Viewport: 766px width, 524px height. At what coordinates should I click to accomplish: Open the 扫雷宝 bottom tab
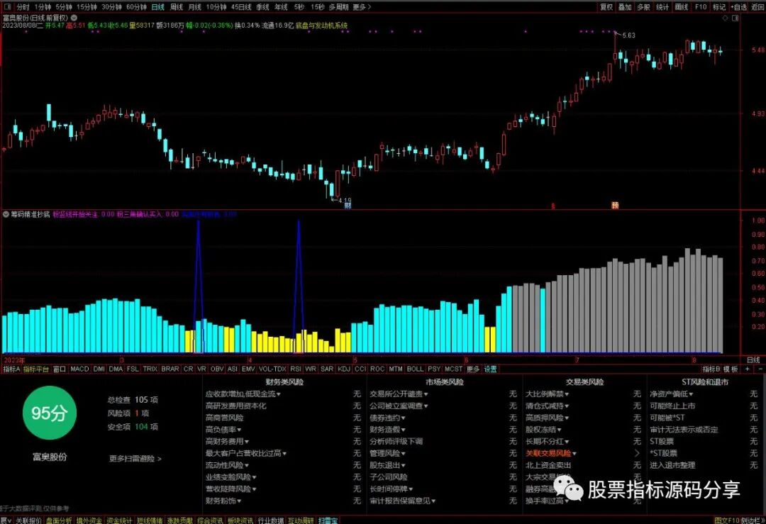(328, 520)
